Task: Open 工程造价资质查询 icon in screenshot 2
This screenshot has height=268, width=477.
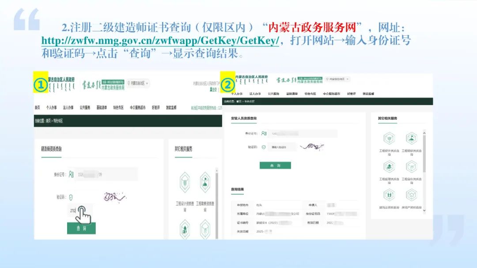Action: click(411, 167)
